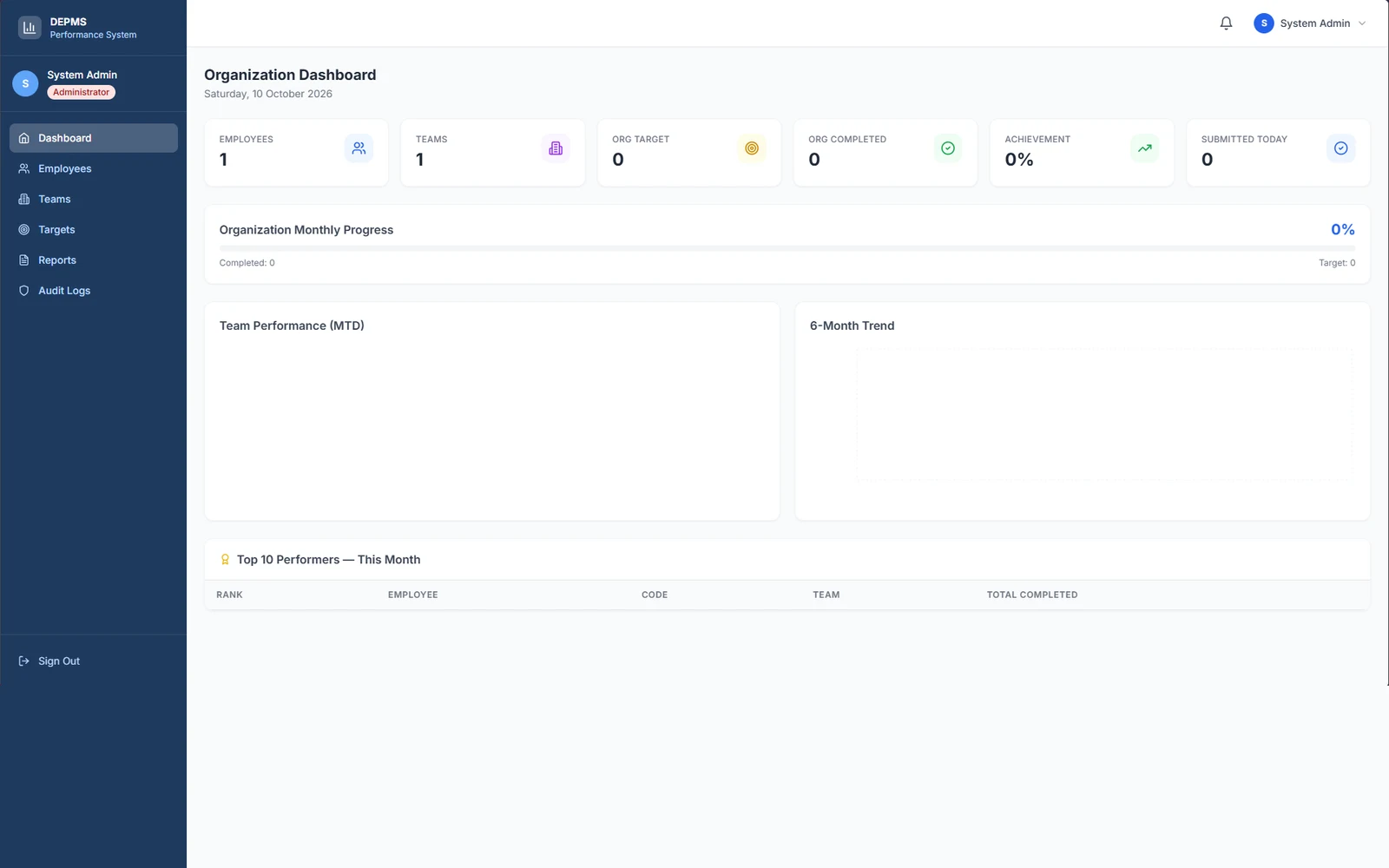Click the TEAM column header
1389x868 pixels.
826,595
